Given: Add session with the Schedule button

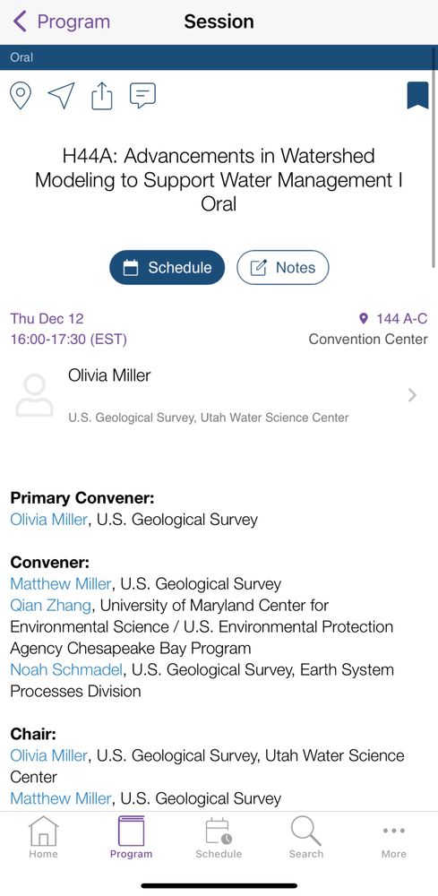Looking at the screenshot, I should tap(167, 267).
